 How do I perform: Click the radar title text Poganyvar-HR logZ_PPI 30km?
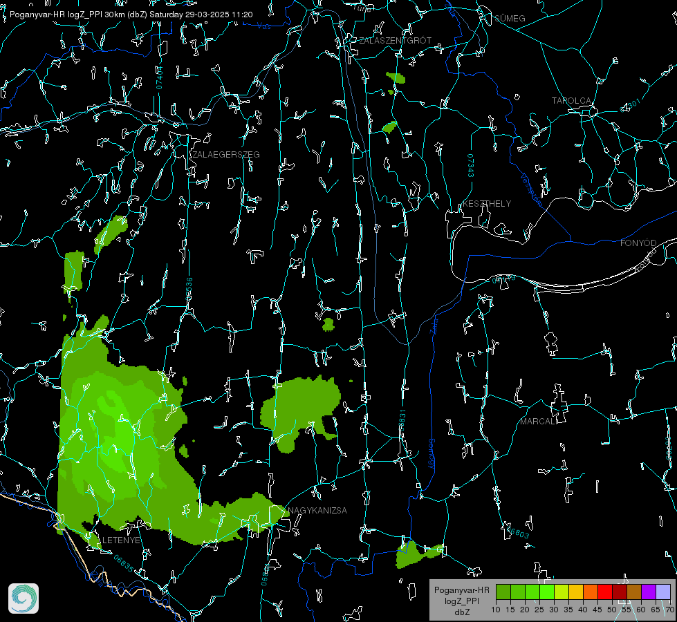[67, 15]
